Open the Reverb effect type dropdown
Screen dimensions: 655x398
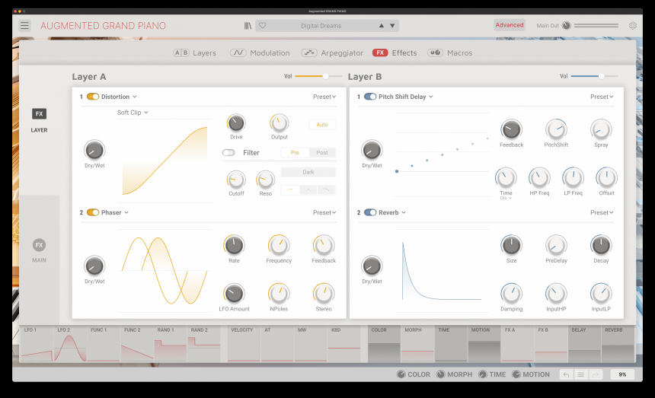coord(392,213)
